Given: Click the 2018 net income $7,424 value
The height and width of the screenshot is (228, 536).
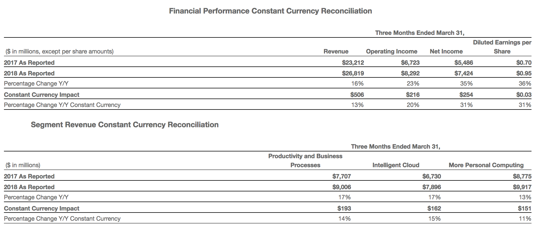Looking at the screenshot, I should tap(463, 73).
